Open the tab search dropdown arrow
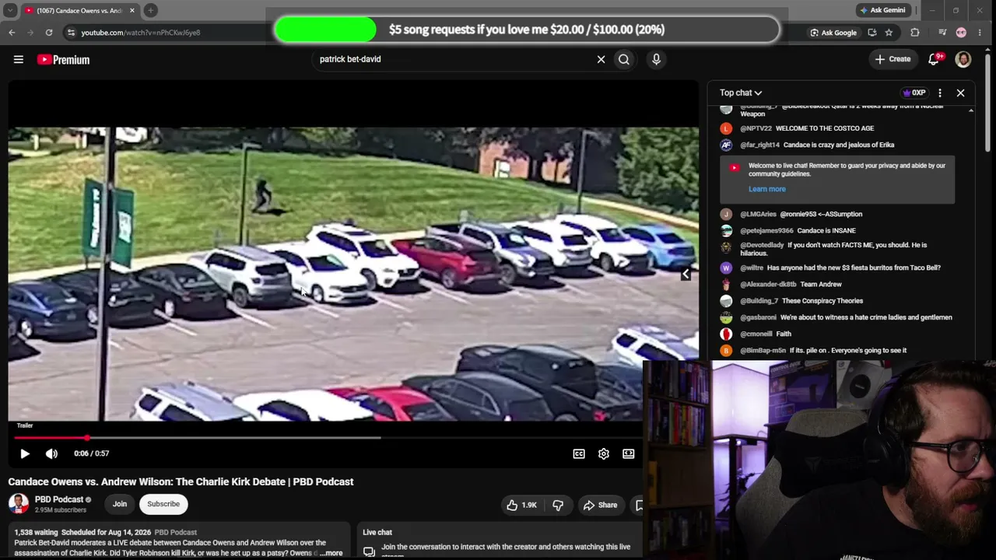This screenshot has width=996, height=560. point(10,11)
